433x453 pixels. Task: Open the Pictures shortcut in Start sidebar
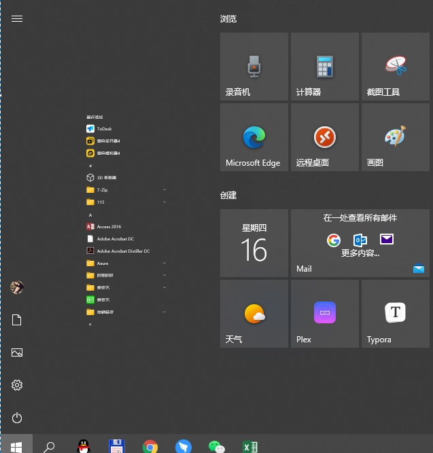coord(17,352)
